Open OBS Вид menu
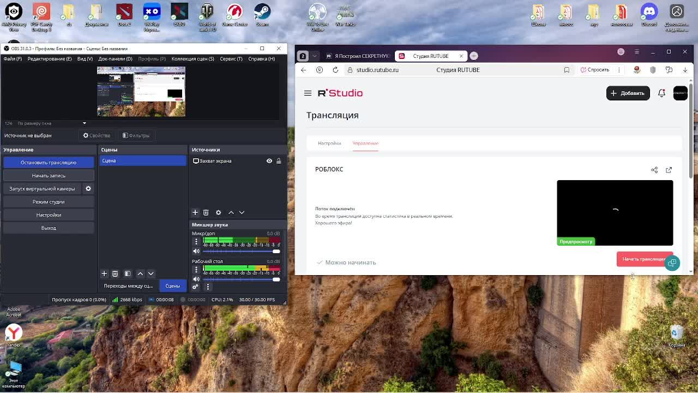 tap(85, 59)
